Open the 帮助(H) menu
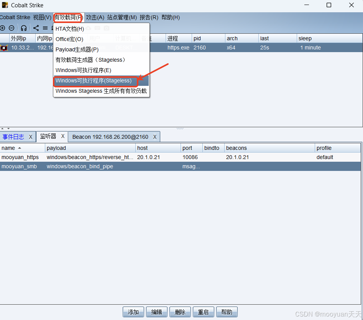 [x=171, y=18]
